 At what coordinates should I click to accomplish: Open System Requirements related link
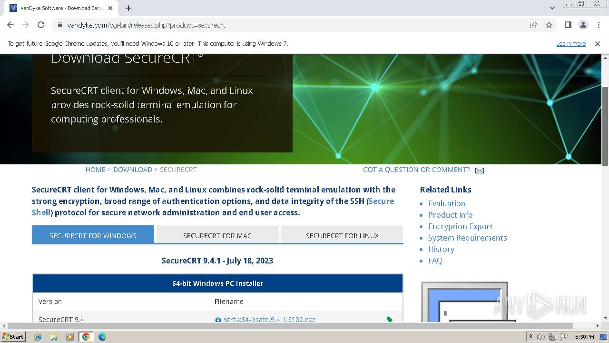click(x=467, y=238)
